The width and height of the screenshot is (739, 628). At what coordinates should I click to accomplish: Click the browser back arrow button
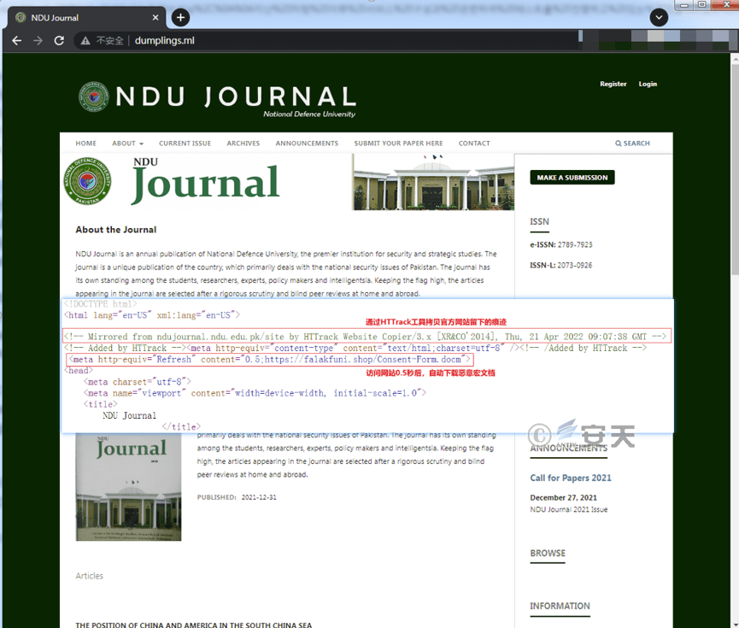[16, 40]
